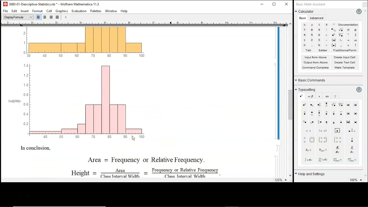Align text right in toolbar
This screenshot has height=207, width=368.
(51, 17)
